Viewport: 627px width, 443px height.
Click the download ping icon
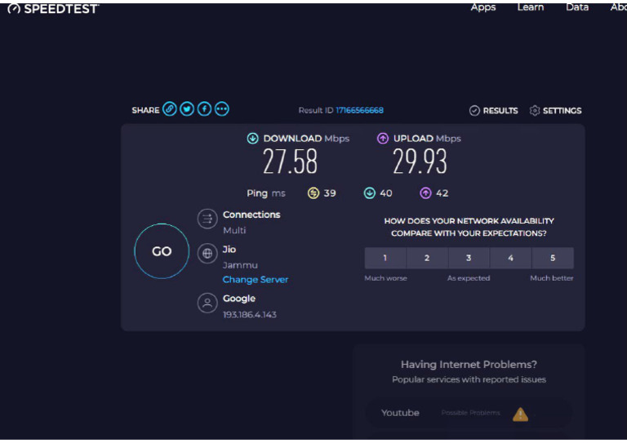370,193
